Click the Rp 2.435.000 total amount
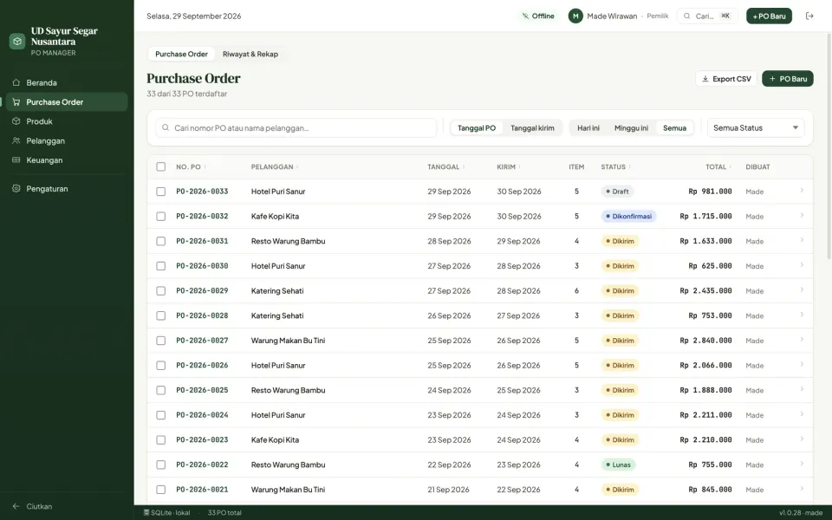Screen dimensions: 832x520 click(705, 291)
